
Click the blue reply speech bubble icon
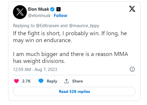(x=41, y=81)
